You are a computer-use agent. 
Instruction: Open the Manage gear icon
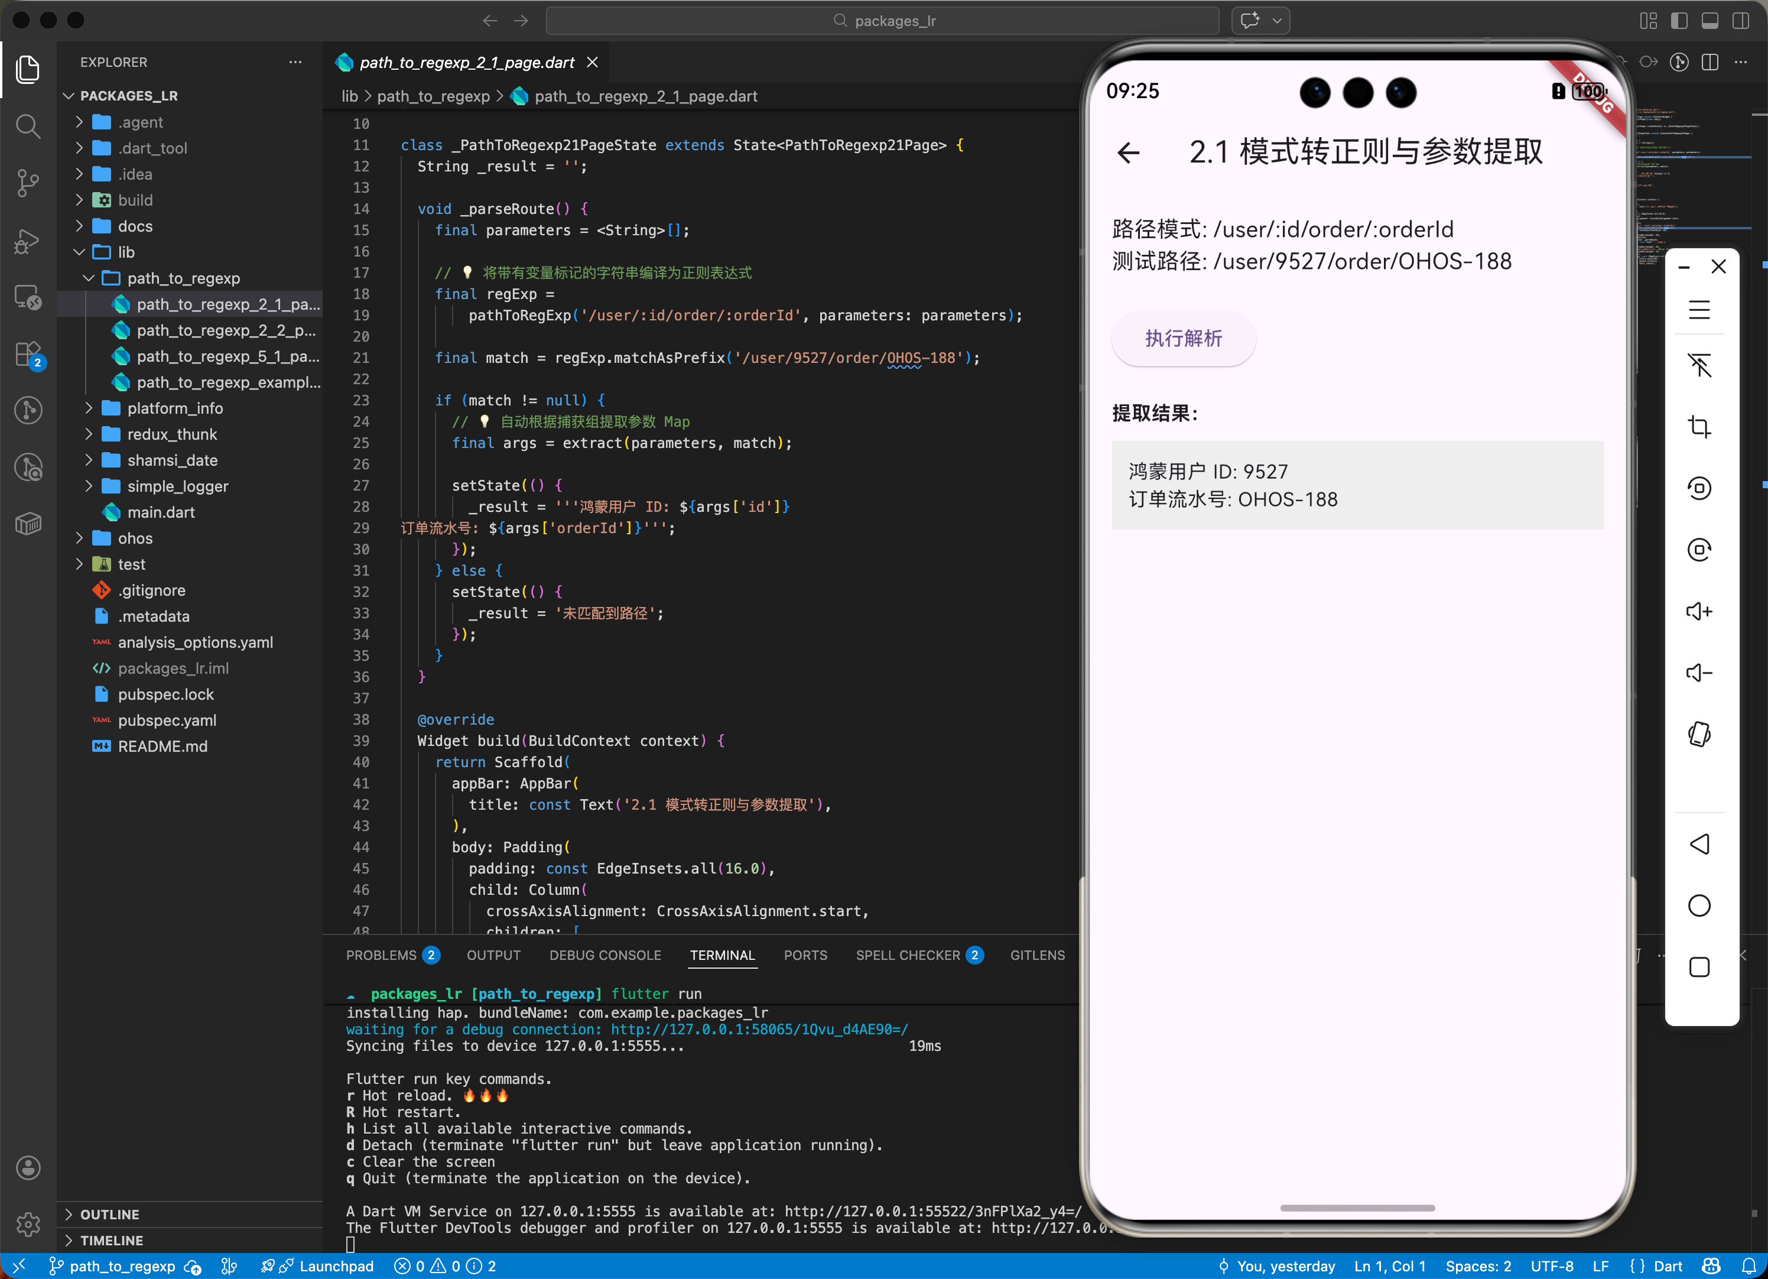28,1225
